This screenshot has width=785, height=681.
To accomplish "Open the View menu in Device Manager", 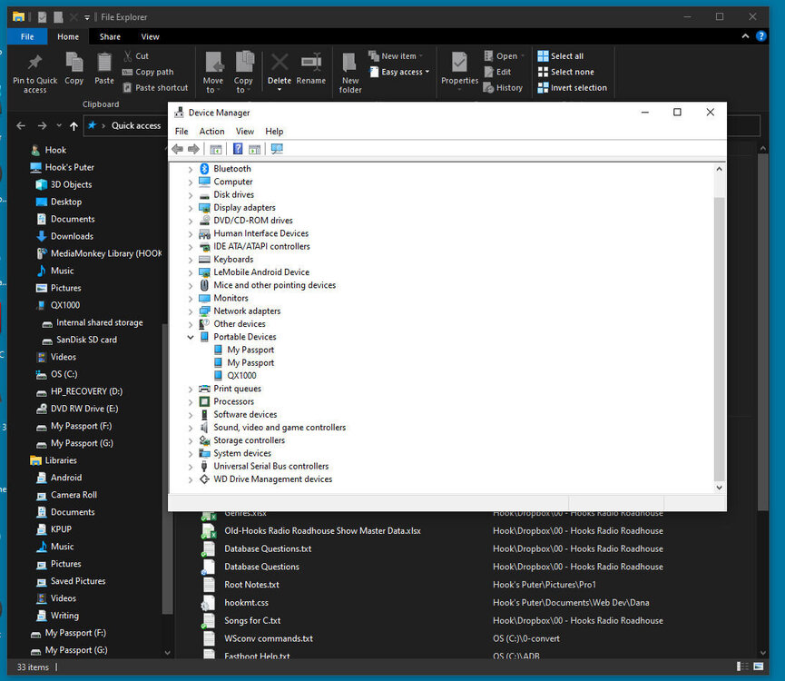I will pyautogui.click(x=245, y=132).
